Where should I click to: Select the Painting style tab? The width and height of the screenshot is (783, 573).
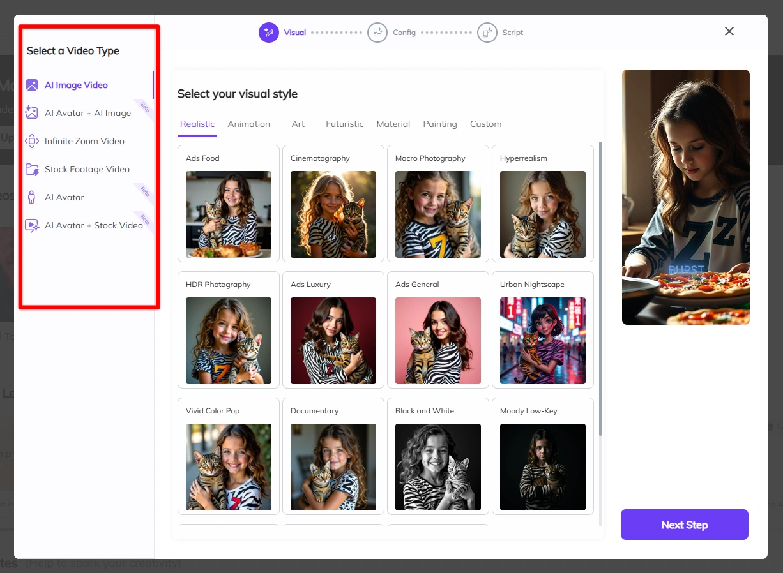440,124
